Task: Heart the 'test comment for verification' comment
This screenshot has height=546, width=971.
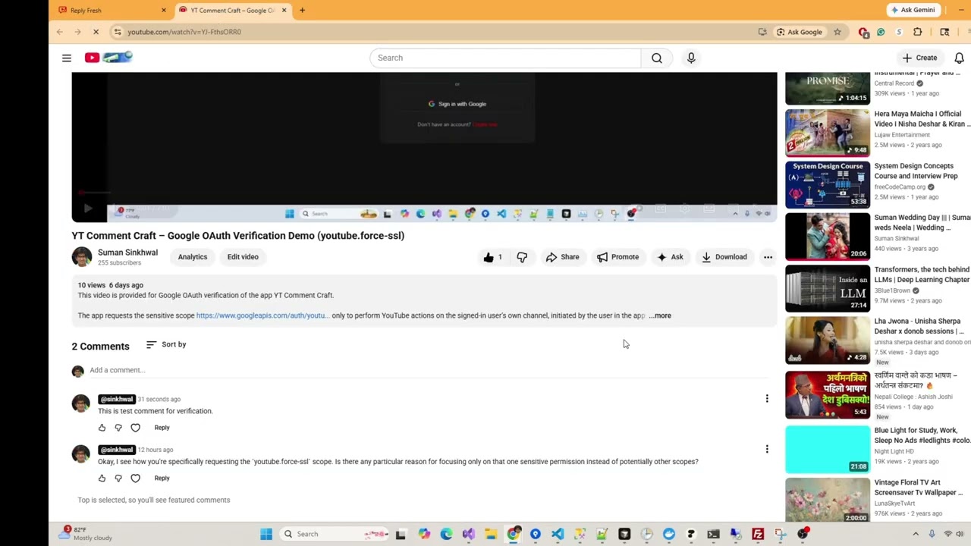Action: [x=135, y=428]
